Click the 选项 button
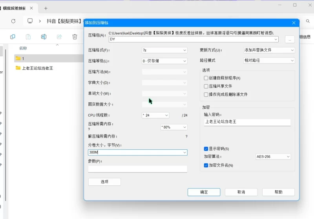 104,182
